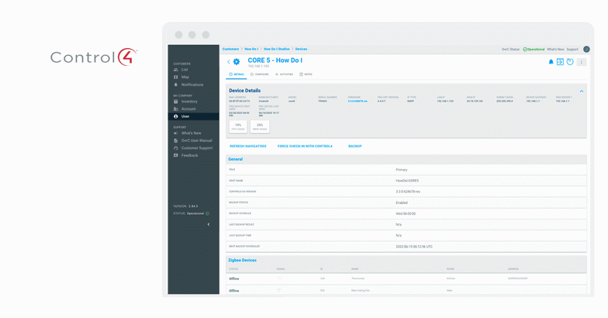
Task: Click the device login arrow-box icon
Action: point(560,62)
